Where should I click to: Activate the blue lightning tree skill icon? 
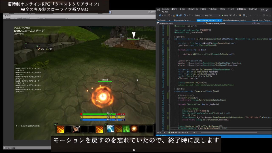pos(110,129)
